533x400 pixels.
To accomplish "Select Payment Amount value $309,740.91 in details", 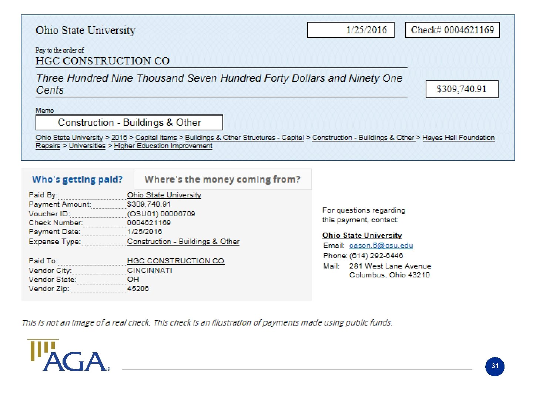I will click(149, 204).
